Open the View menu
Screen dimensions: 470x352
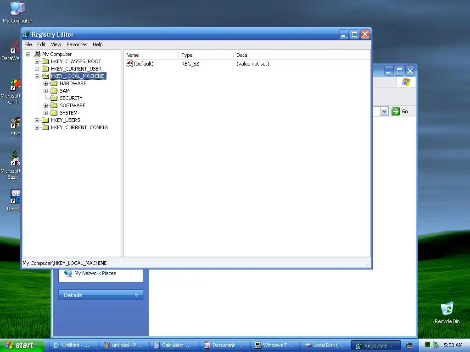point(56,44)
